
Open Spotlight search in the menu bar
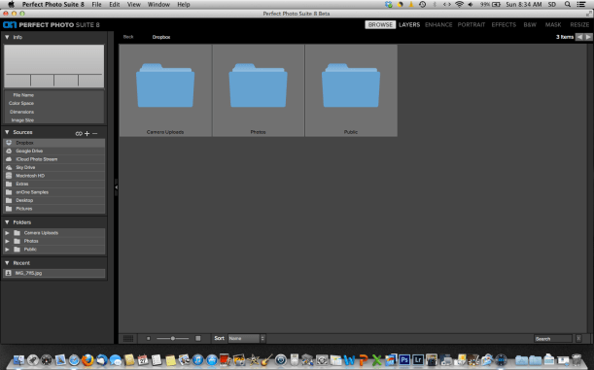tap(568, 5)
